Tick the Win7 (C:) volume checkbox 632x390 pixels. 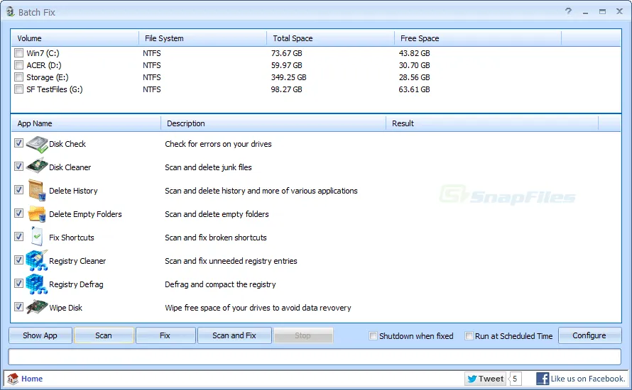point(18,52)
